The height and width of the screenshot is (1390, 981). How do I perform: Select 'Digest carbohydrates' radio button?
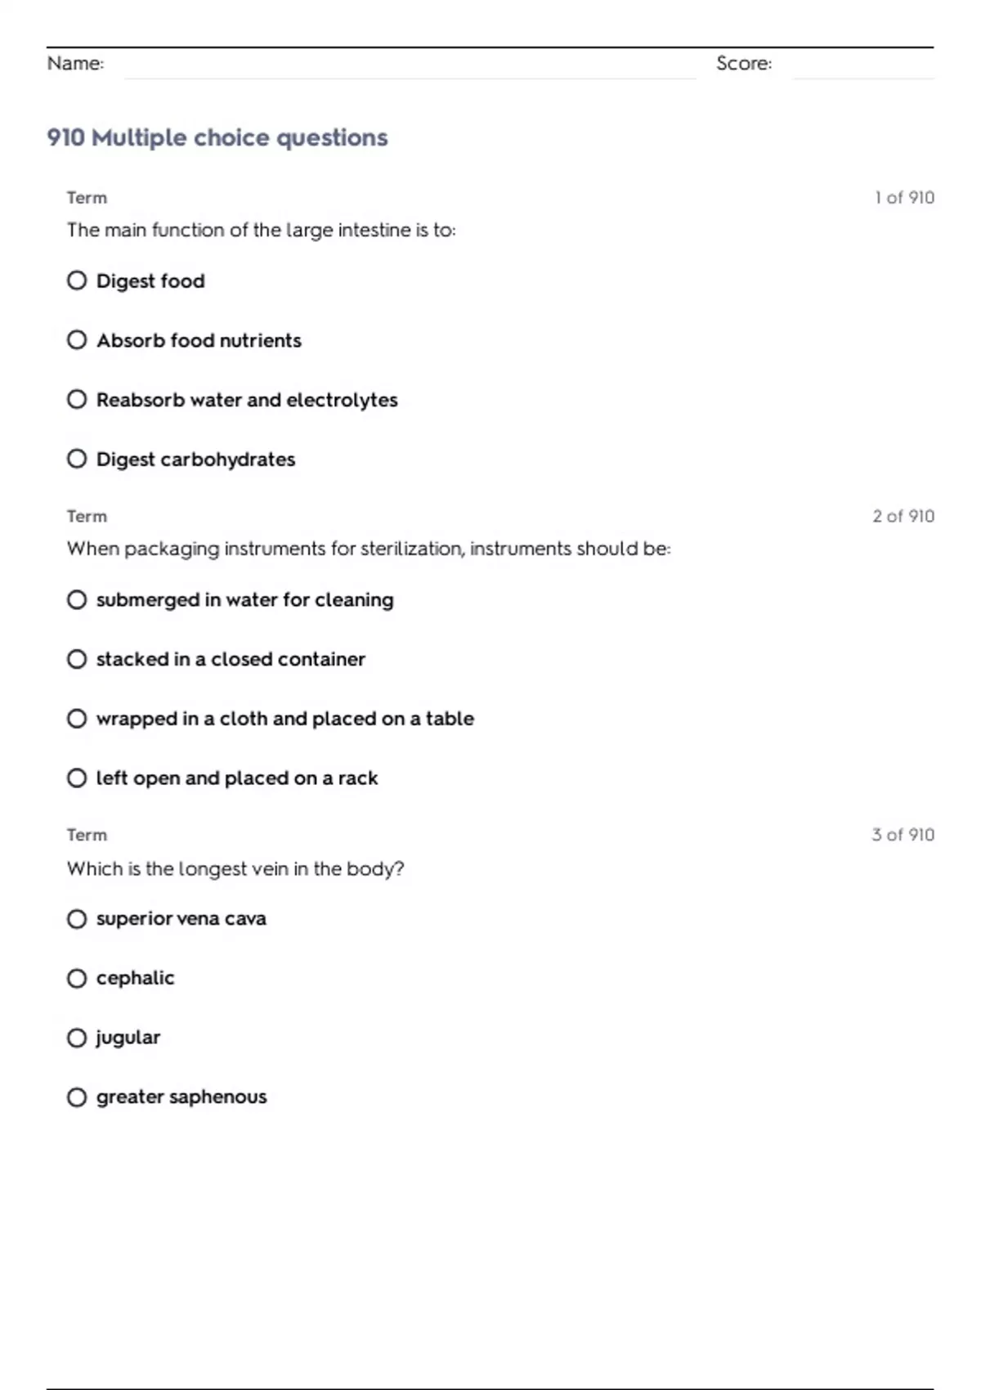point(77,460)
